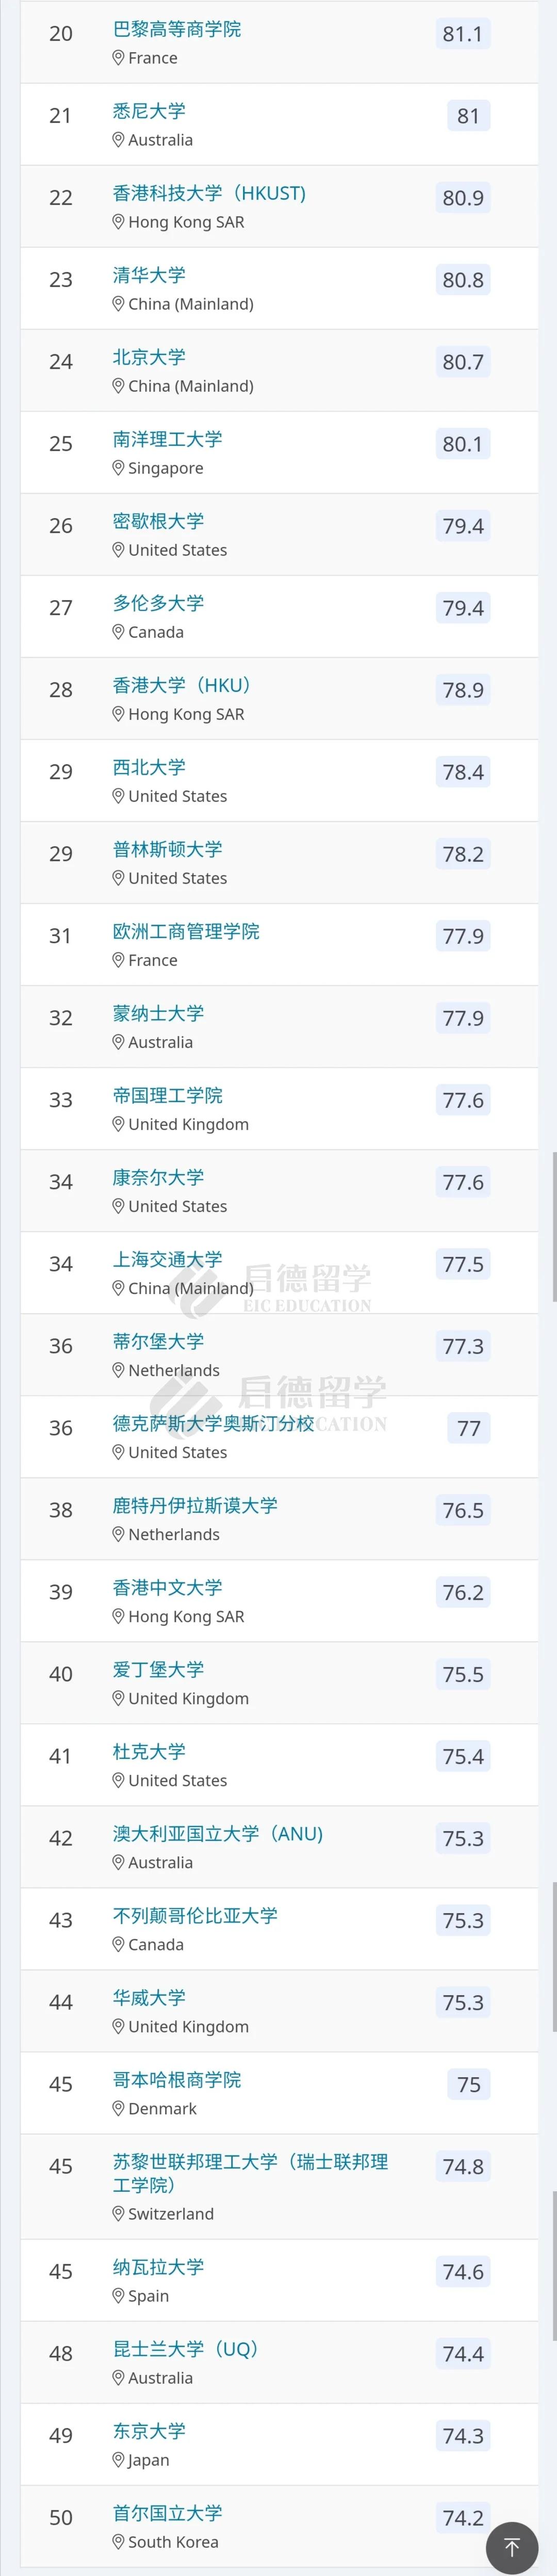Viewport: 557px width, 2576px height.
Task: Click location pin icon next to Japan
Action: (118, 2460)
